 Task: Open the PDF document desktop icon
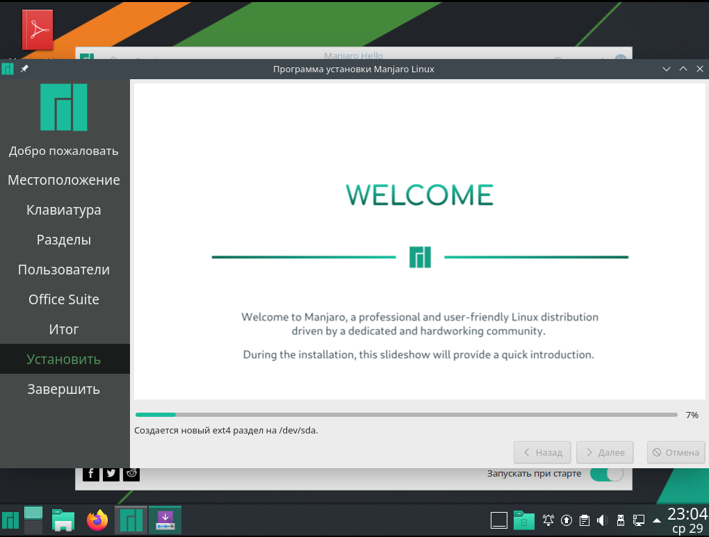tap(38, 30)
